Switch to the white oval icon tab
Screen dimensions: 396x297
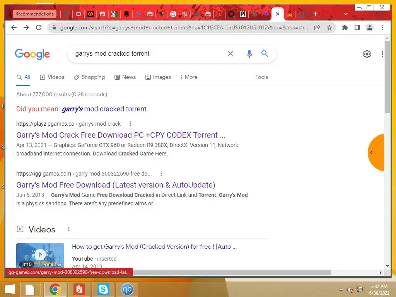click(x=79, y=14)
